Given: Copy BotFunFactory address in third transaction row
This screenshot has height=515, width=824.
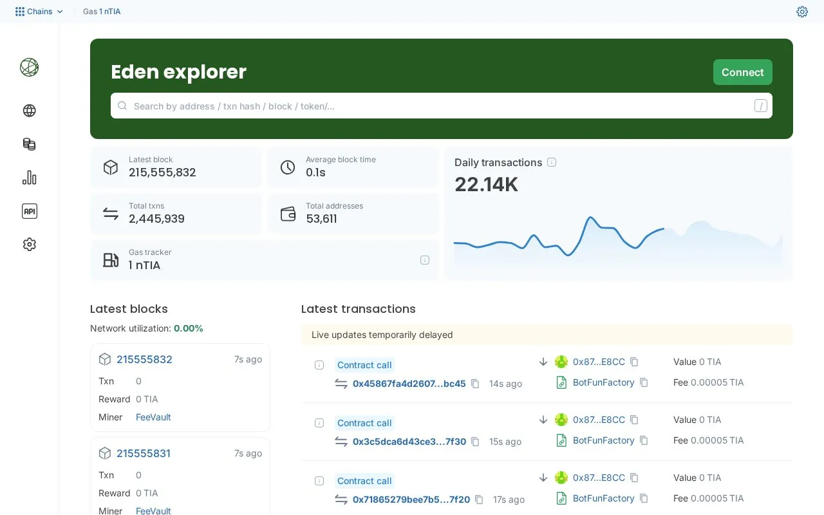Looking at the screenshot, I should (x=644, y=498).
